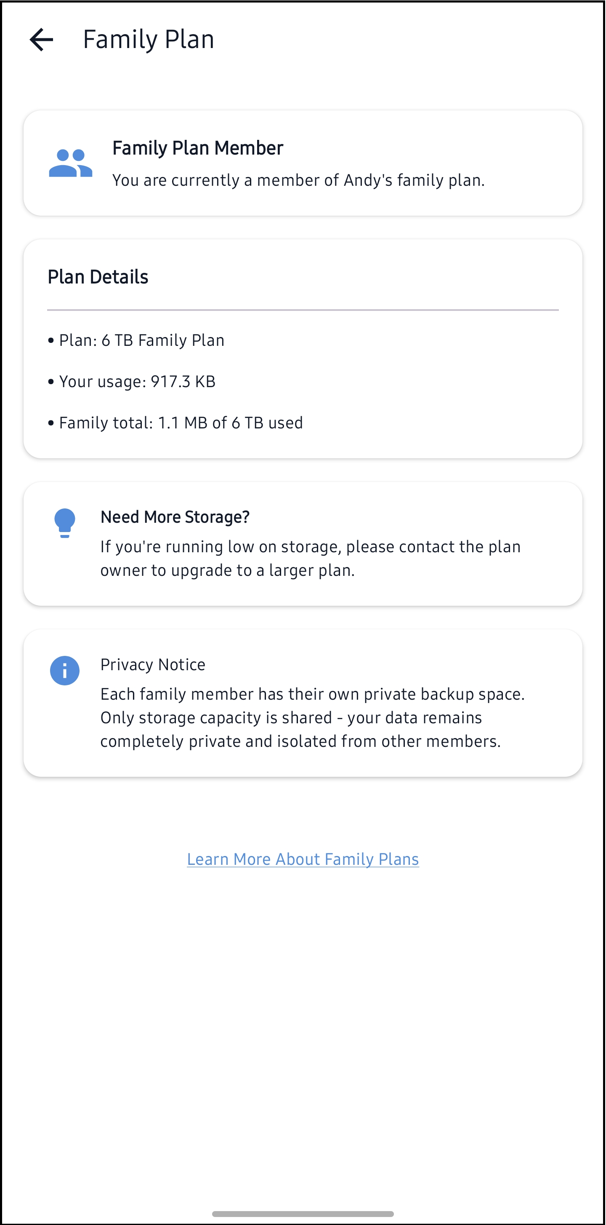Screen dimensions: 606x1225
Task: Tap the home indicator bar at bottom
Action: tap(303, 1214)
